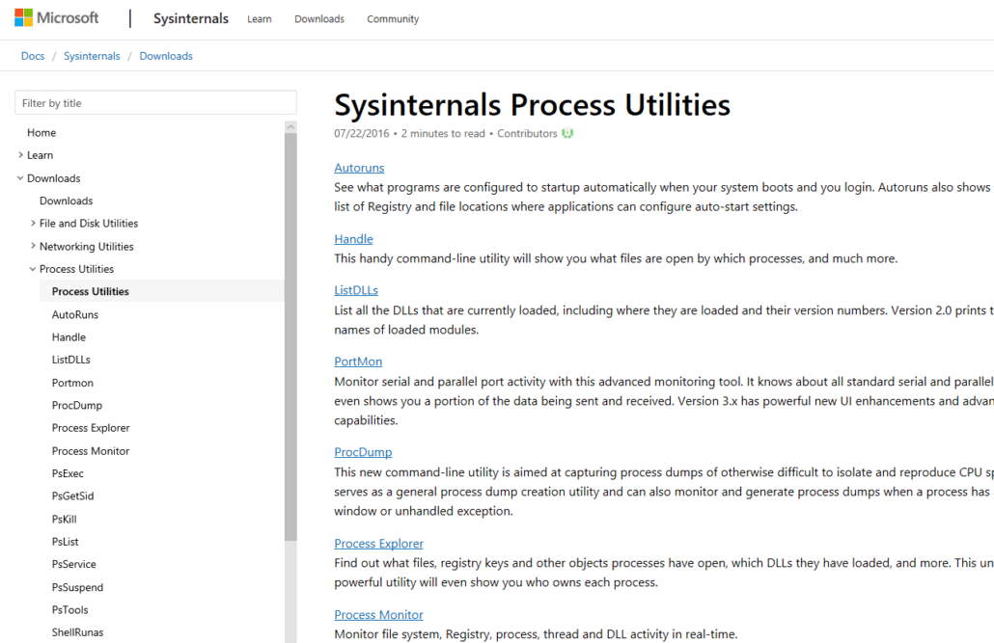
Task: Expand Networking Utilities section
Action: click(33, 246)
